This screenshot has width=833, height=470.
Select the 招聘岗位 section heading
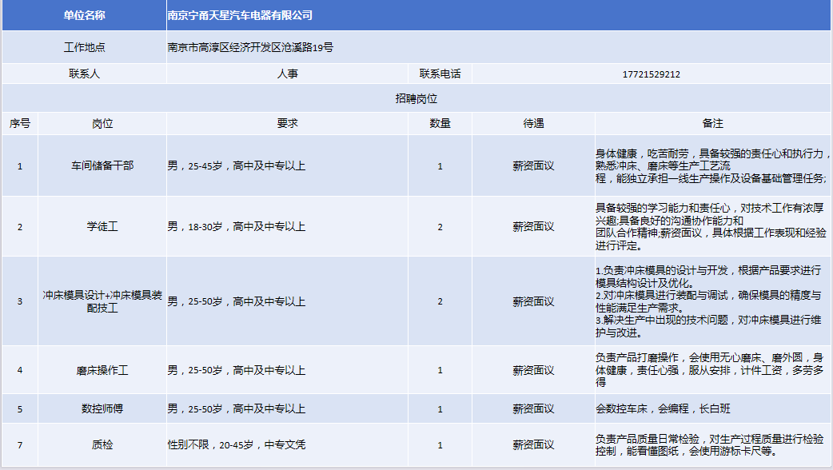(416, 98)
